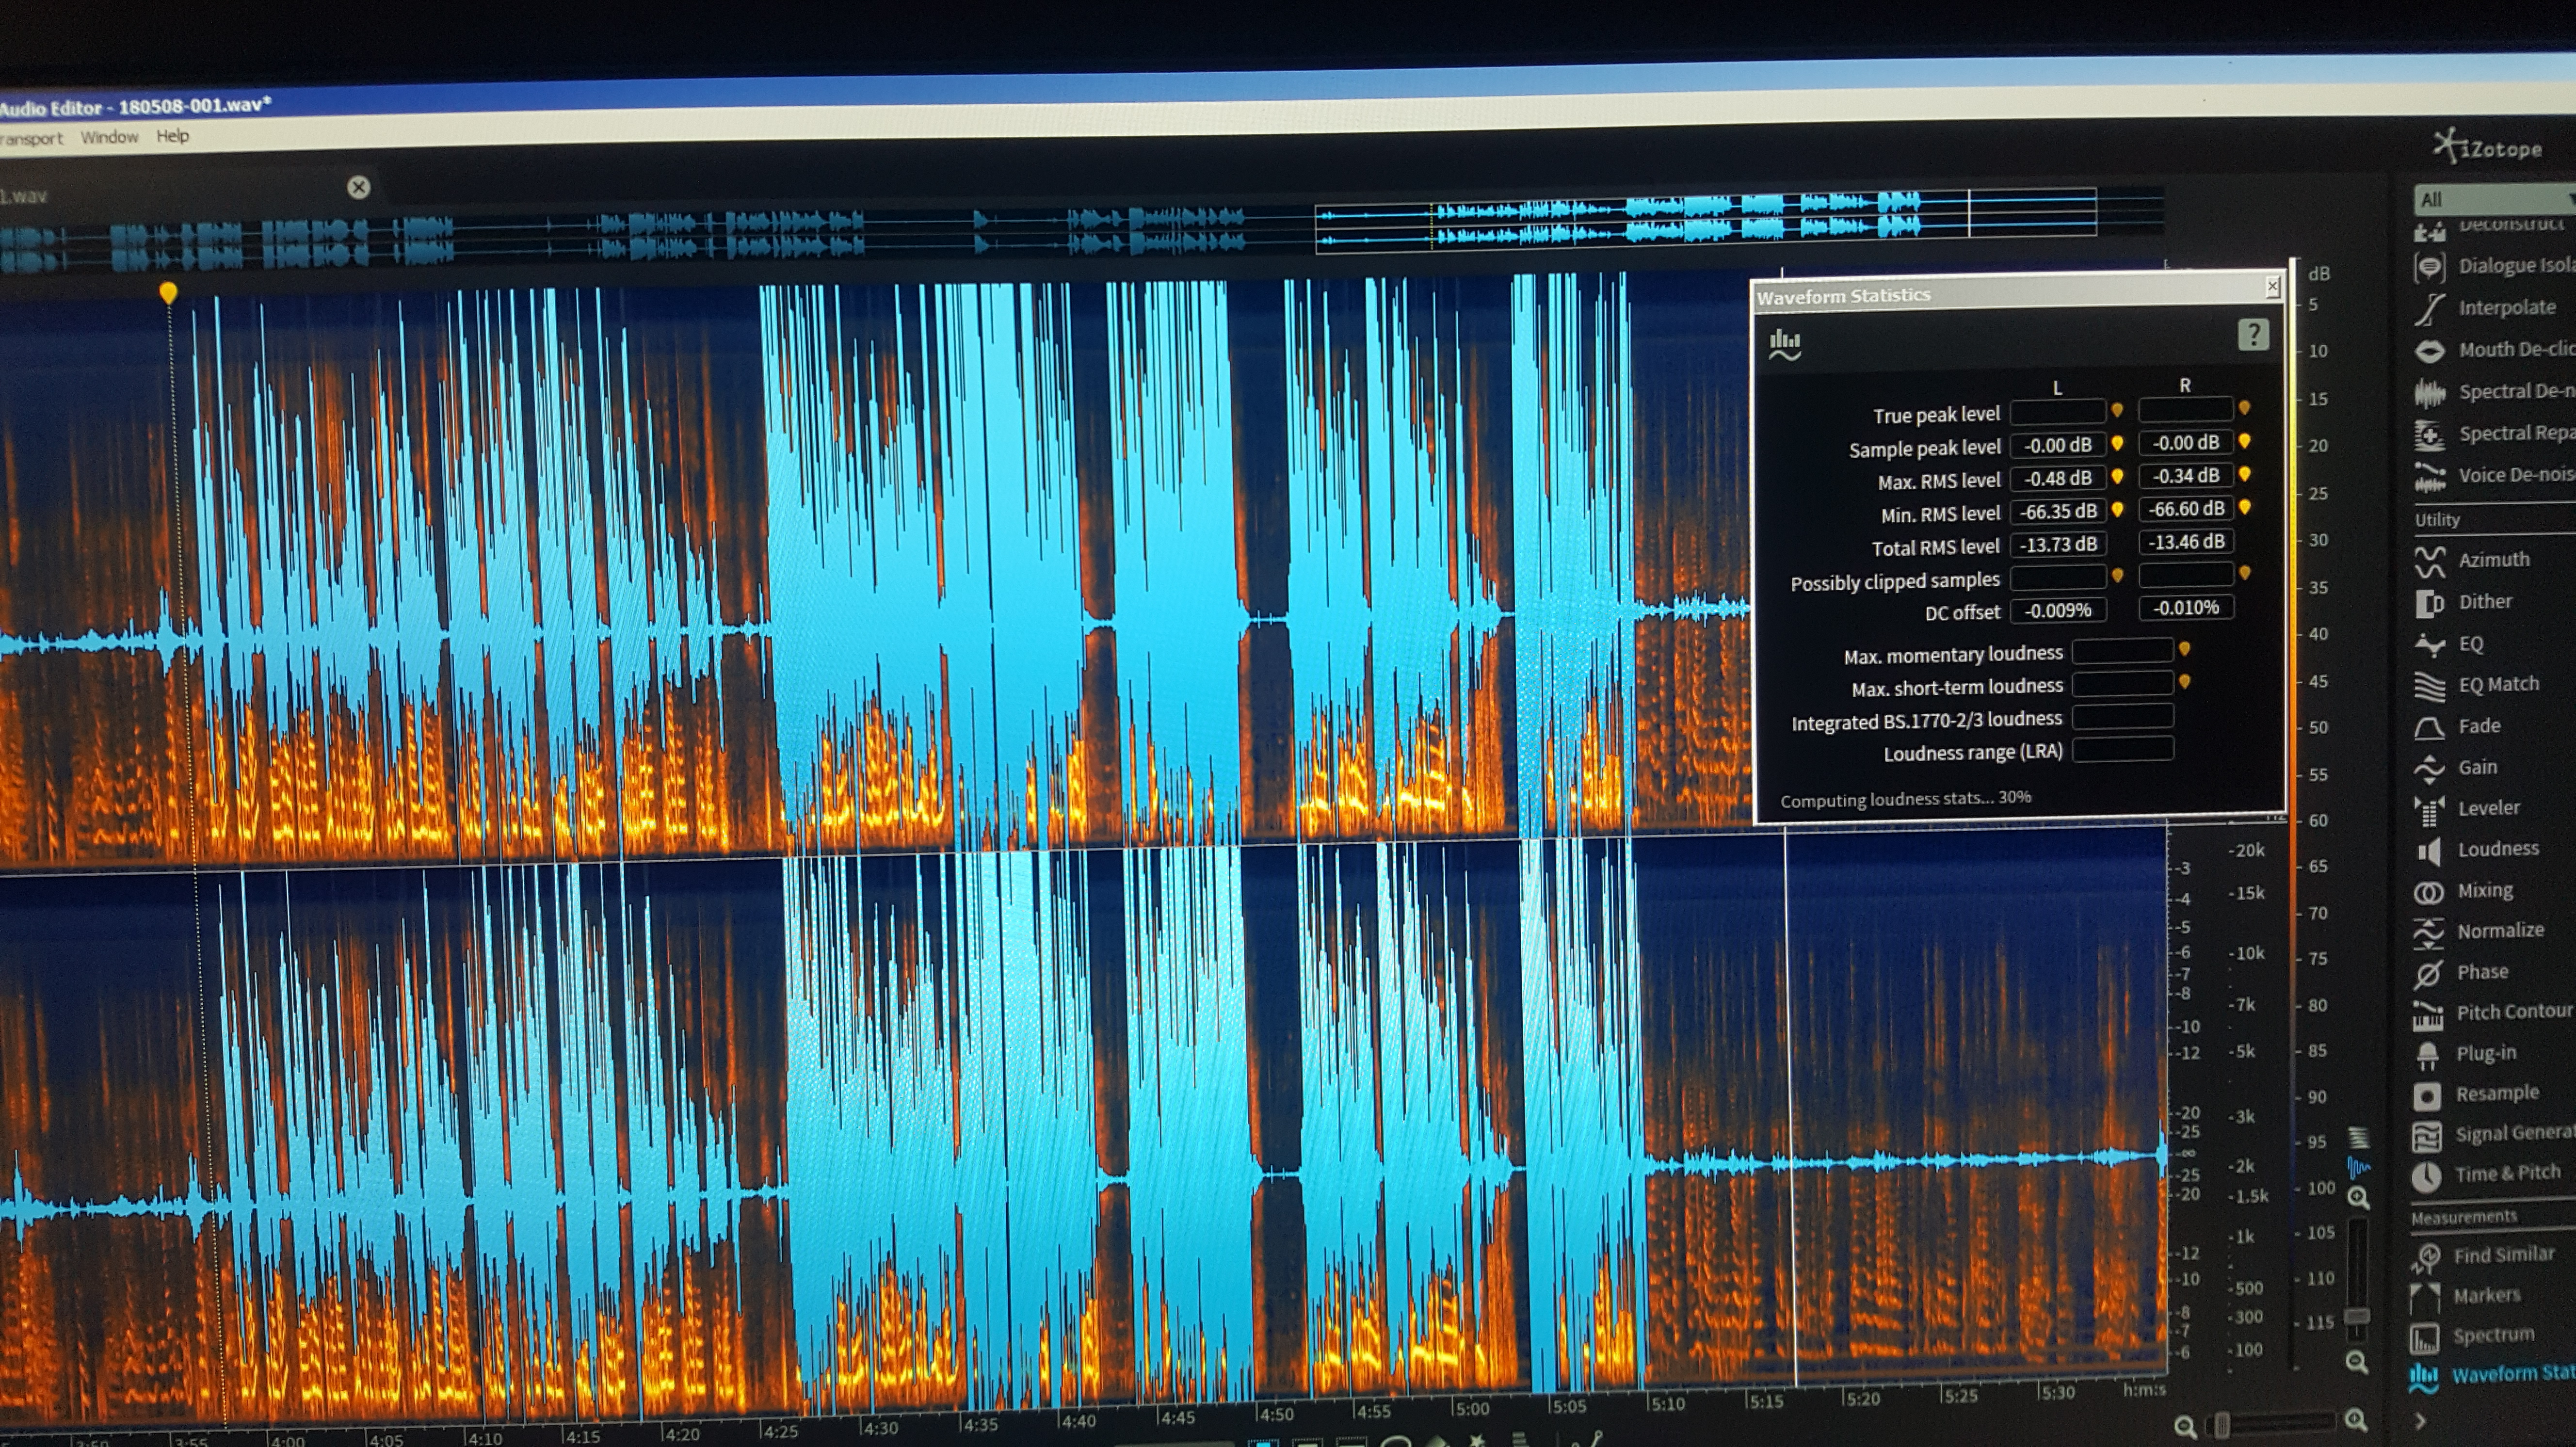
Task: Toggle the blue waveform view icon
Action: (2359, 1167)
